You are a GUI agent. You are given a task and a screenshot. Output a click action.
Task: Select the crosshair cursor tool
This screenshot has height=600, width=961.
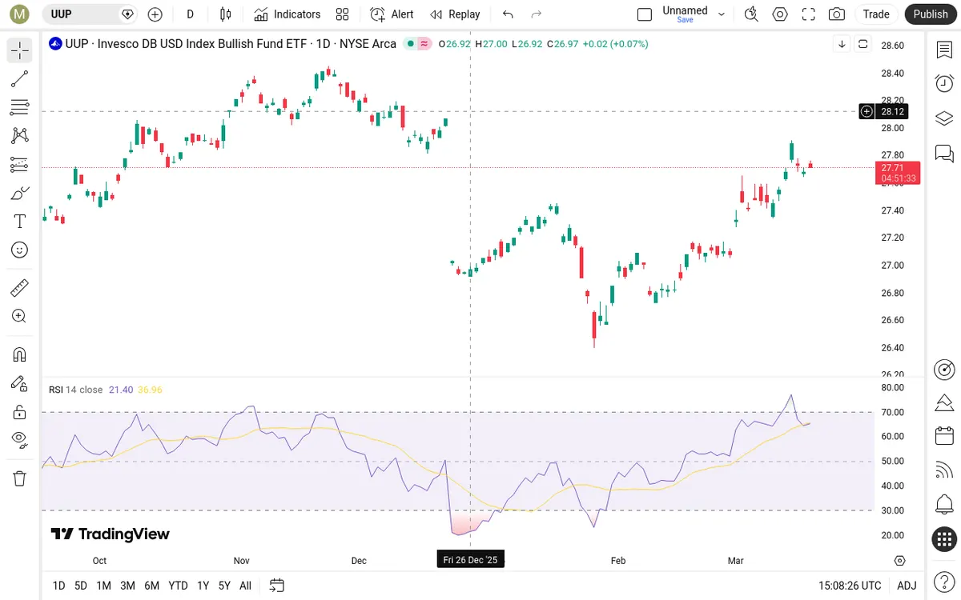point(20,50)
